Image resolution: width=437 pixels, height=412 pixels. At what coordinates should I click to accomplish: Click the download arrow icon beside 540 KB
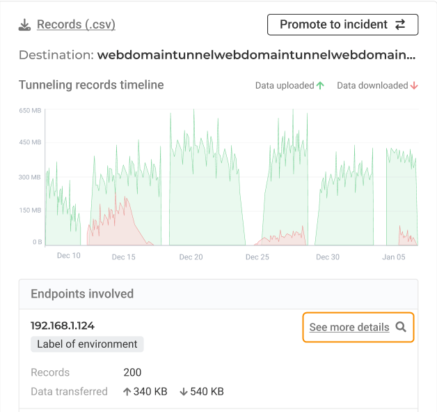click(184, 392)
